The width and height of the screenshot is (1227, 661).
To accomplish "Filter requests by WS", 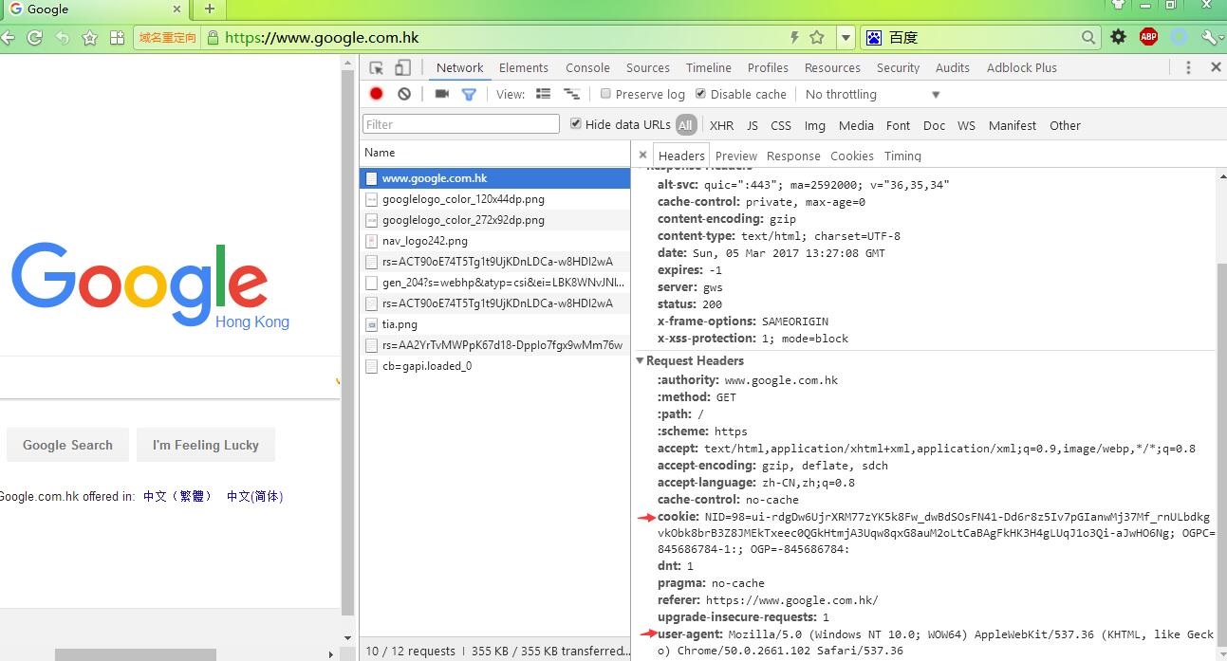I will click(x=966, y=125).
